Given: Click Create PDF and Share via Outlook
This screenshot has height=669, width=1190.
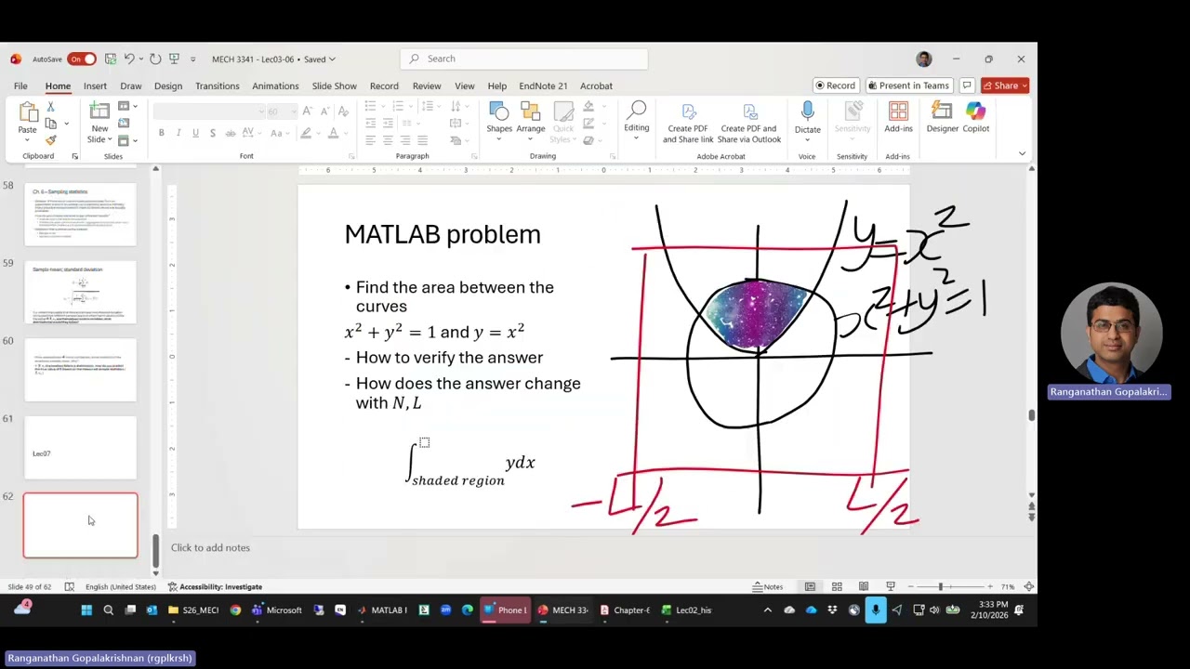Looking at the screenshot, I should (x=748, y=122).
